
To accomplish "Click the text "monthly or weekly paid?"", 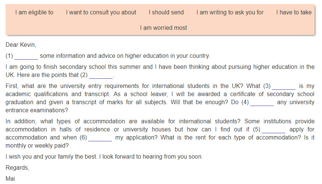I will click(x=37, y=146).
